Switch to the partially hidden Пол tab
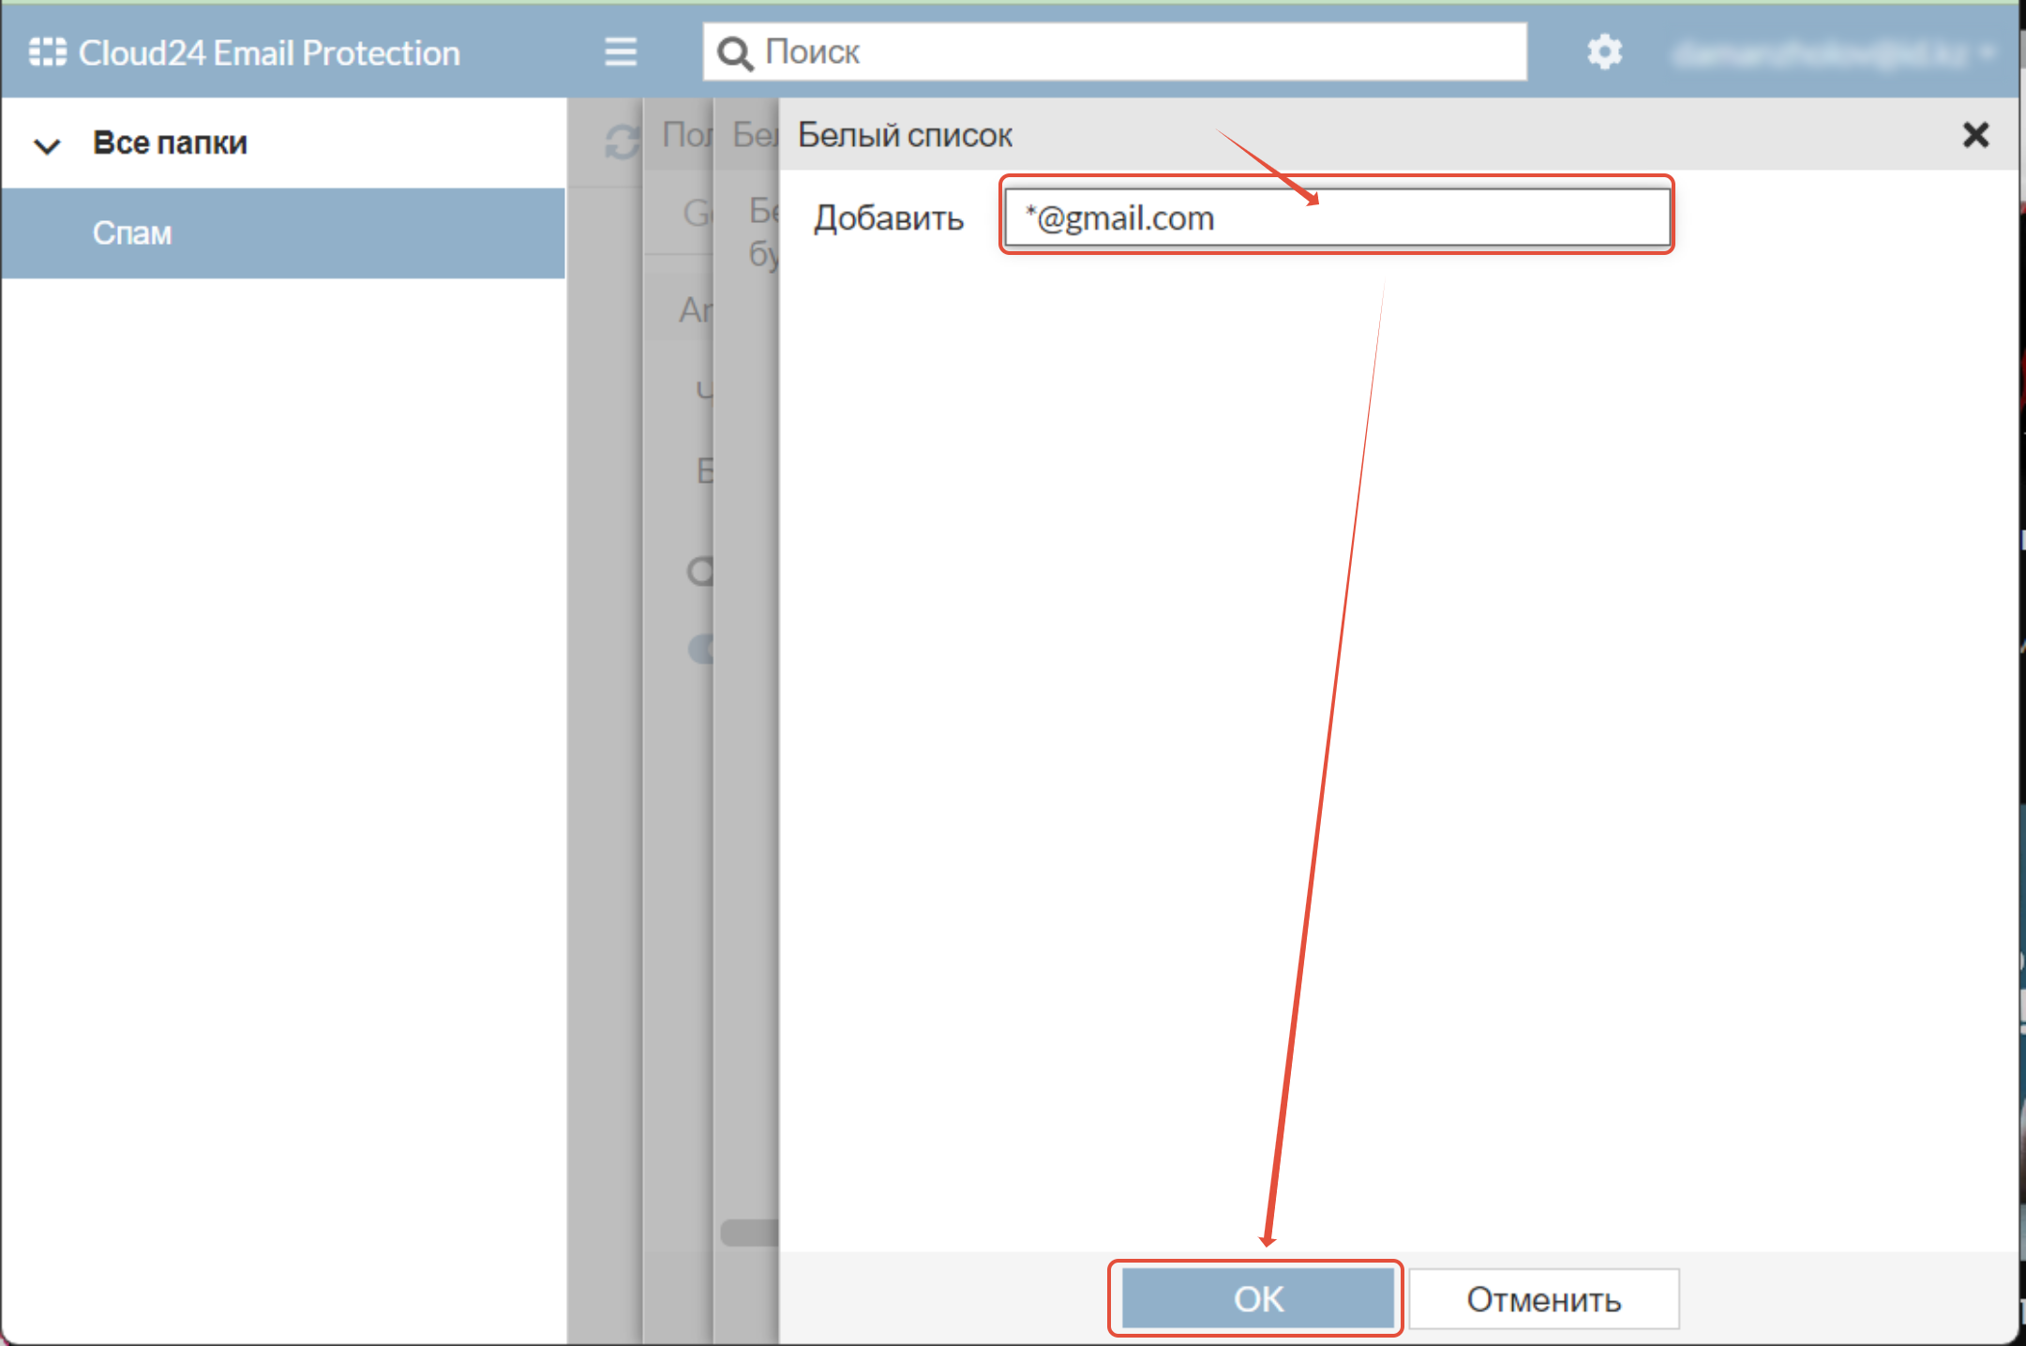The width and height of the screenshot is (2026, 1346). click(686, 135)
